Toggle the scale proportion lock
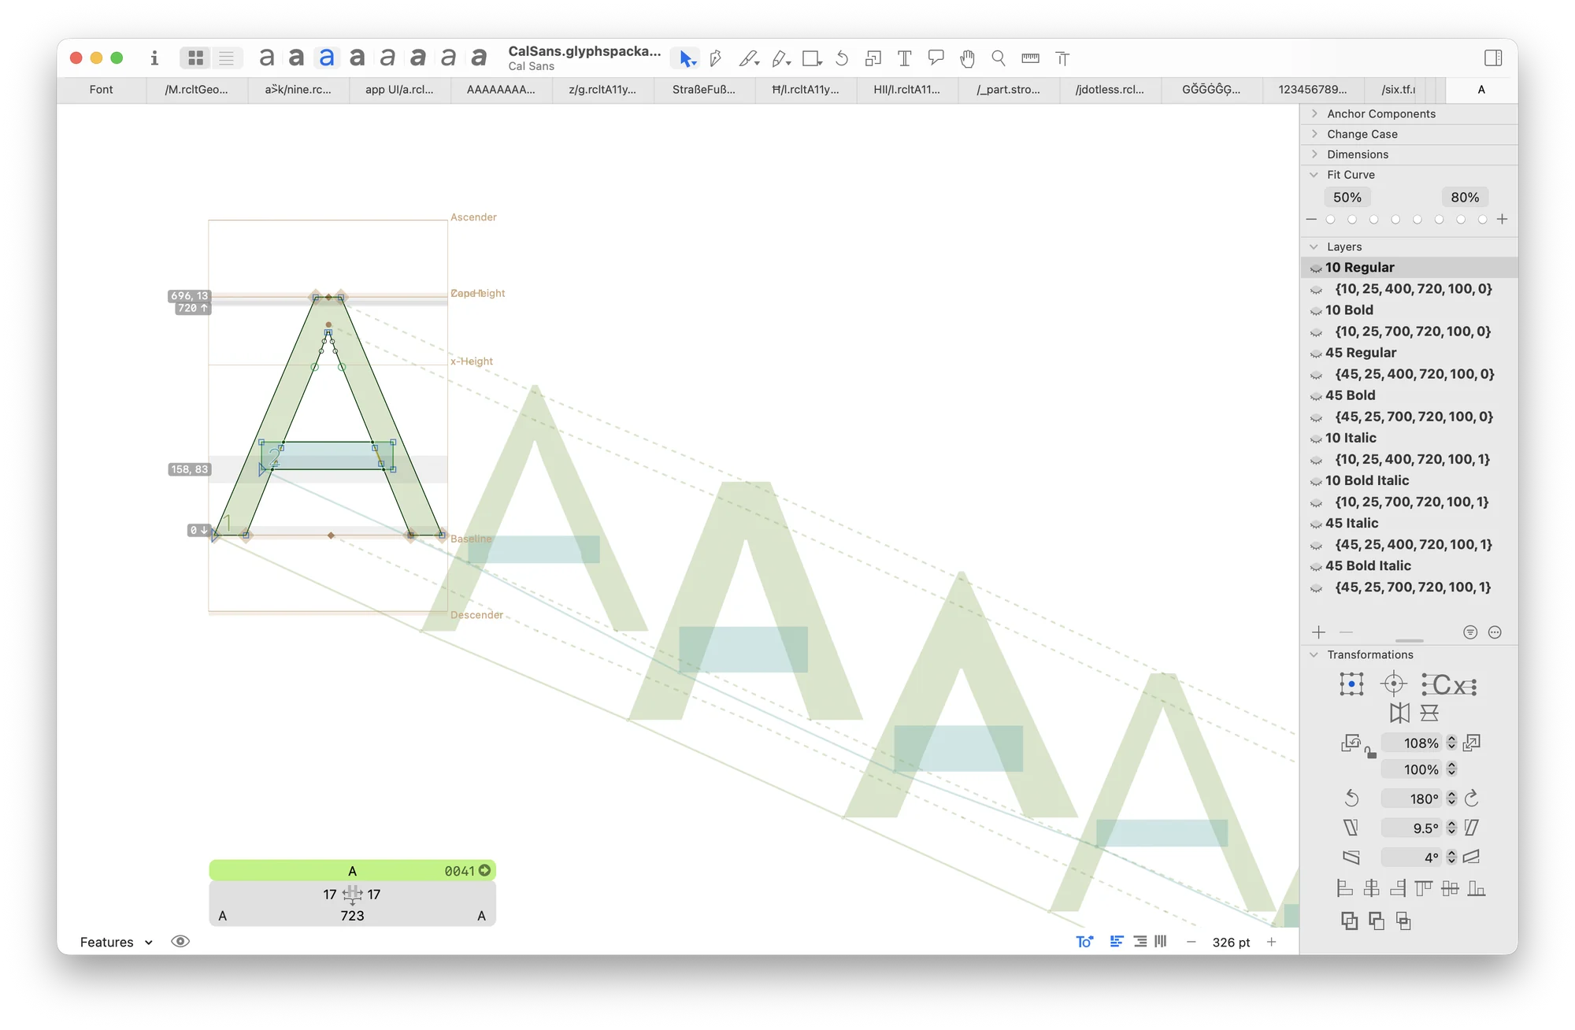Viewport: 1575px width, 1030px height. click(x=1371, y=754)
